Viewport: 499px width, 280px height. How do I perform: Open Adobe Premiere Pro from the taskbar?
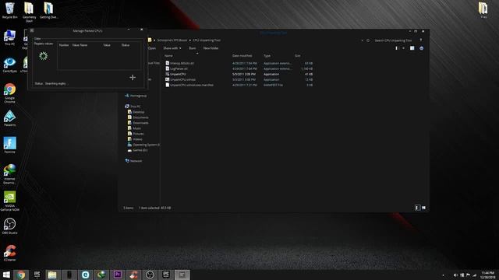click(118, 275)
